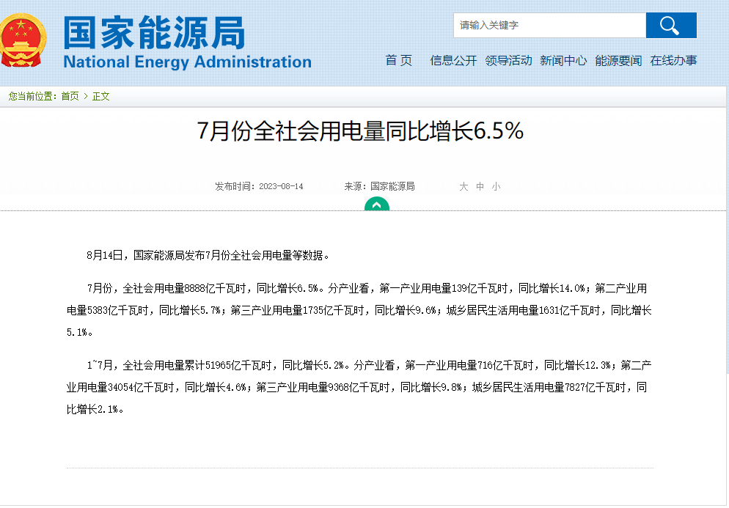Image resolution: width=729 pixels, height=508 pixels.
Task: Open the 领导活动 menu
Action: (508, 61)
